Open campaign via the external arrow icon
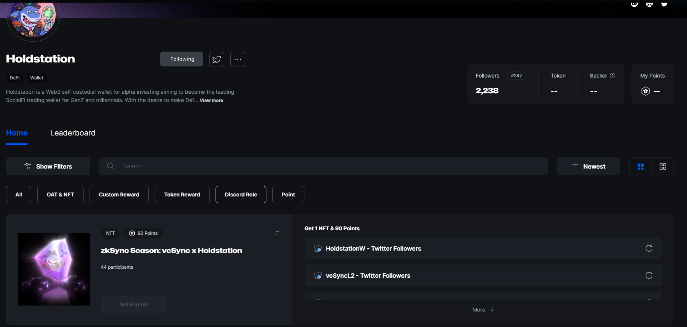The image size is (687, 327). pyautogui.click(x=277, y=233)
